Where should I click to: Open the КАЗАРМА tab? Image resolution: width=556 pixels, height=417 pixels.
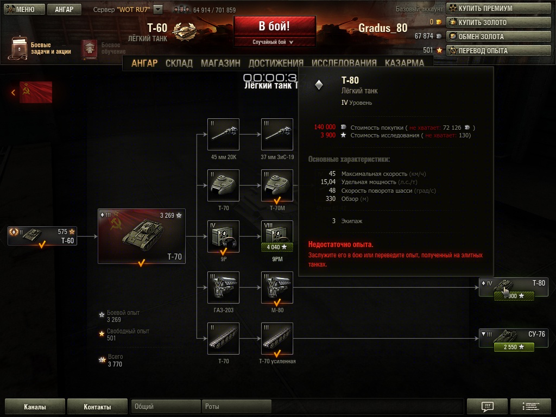coord(404,63)
